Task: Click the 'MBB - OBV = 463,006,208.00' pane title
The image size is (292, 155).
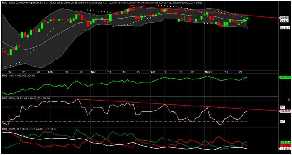Action: pos(18,76)
